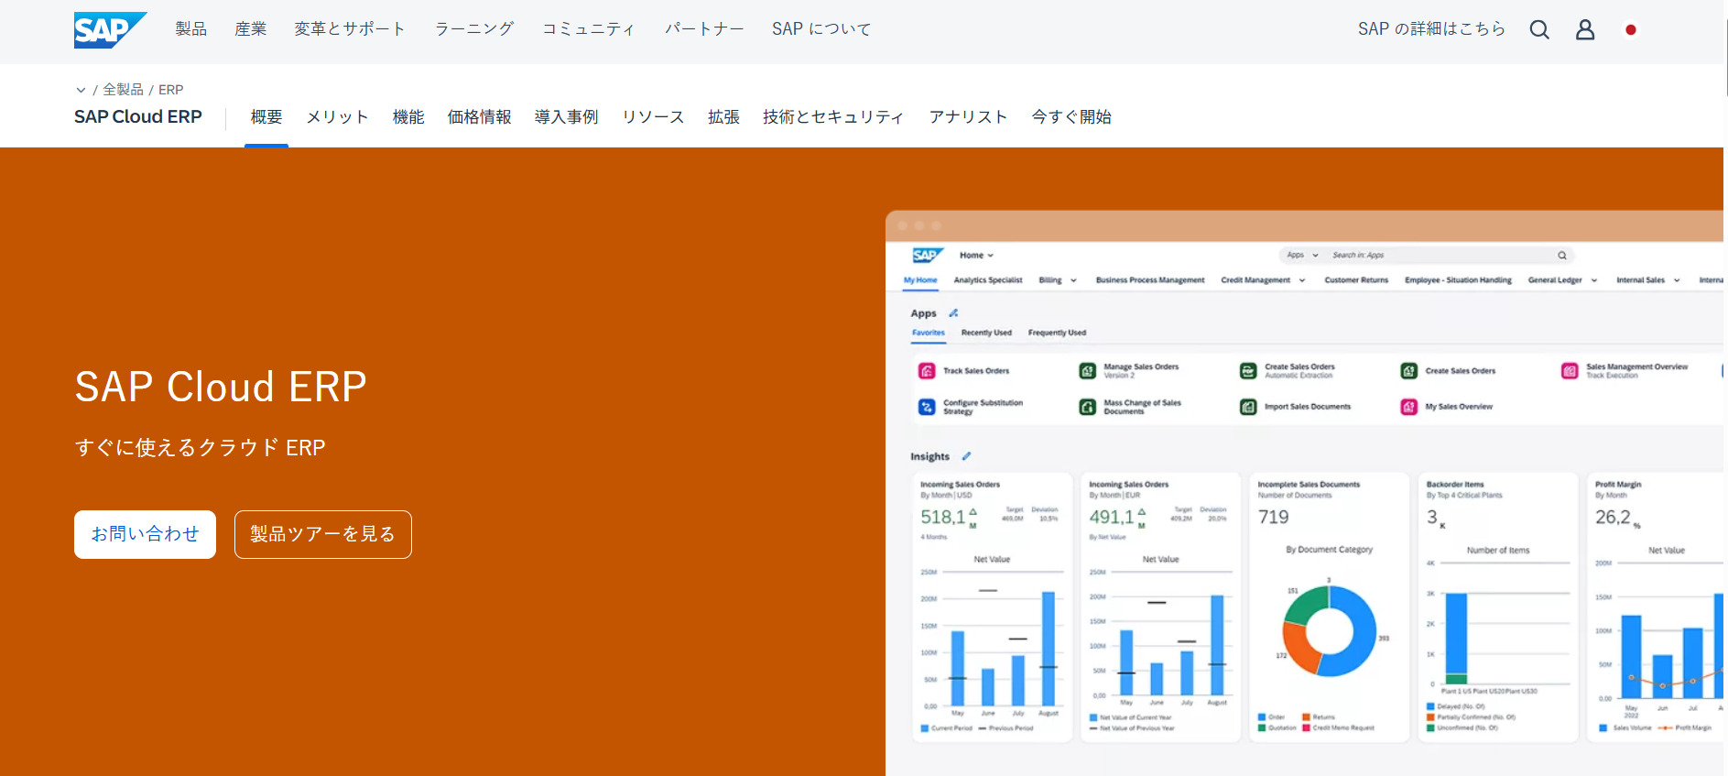Open the ラーニング menu

point(474,29)
